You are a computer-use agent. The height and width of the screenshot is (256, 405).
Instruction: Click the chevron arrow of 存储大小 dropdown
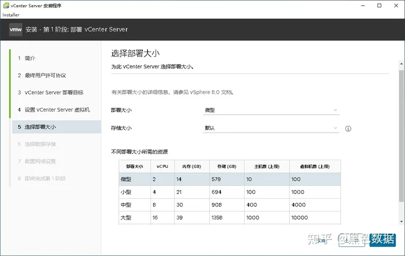(335, 128)
